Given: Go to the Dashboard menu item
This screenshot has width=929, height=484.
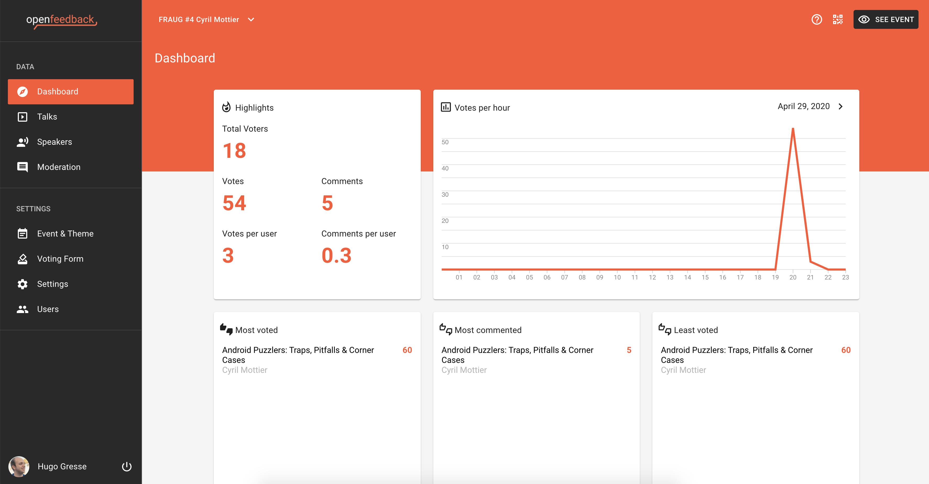Looking at the screenshot, I should tap(71, 92).
